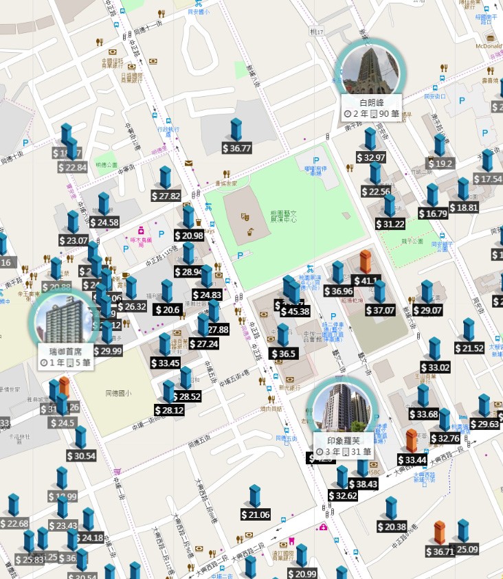
Task: Select the blue pin priced $29.63
Action: pyautogui.click(x=484, y=405)
